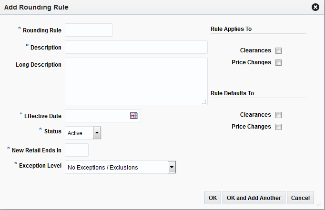The height and width of the screenshot is (210, 325).
Task: Click the Status dropdown arrow button
Action: (97, 133)
